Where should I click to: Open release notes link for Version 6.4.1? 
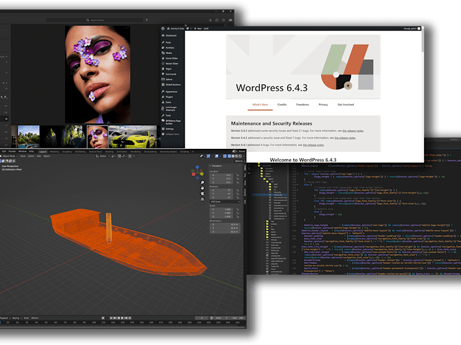313,145
